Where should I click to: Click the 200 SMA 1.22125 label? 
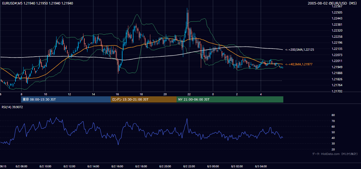coord(300,50)
